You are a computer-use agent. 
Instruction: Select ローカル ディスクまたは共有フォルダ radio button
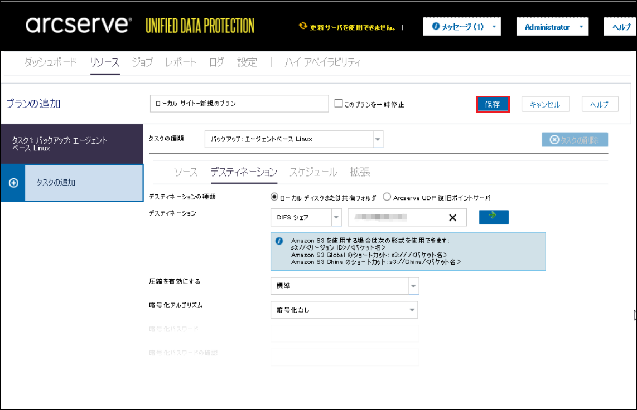[x=274, y=197]
